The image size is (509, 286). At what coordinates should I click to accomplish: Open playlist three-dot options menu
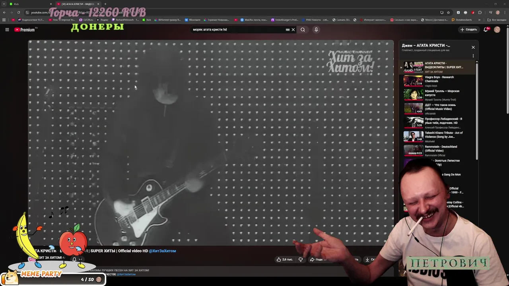click(x=473, y=56)
